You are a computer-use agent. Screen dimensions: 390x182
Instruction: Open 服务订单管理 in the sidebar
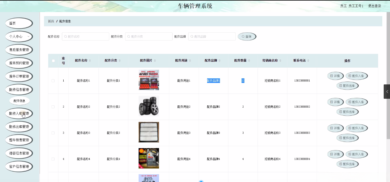tap(19, 76)
